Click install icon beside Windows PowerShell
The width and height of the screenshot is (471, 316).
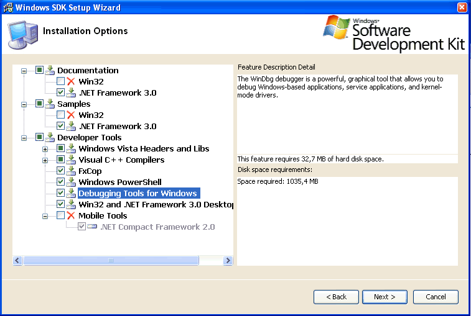(71, 182)
